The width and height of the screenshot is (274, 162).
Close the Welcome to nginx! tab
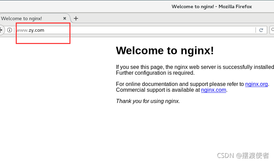click(65, 18)
